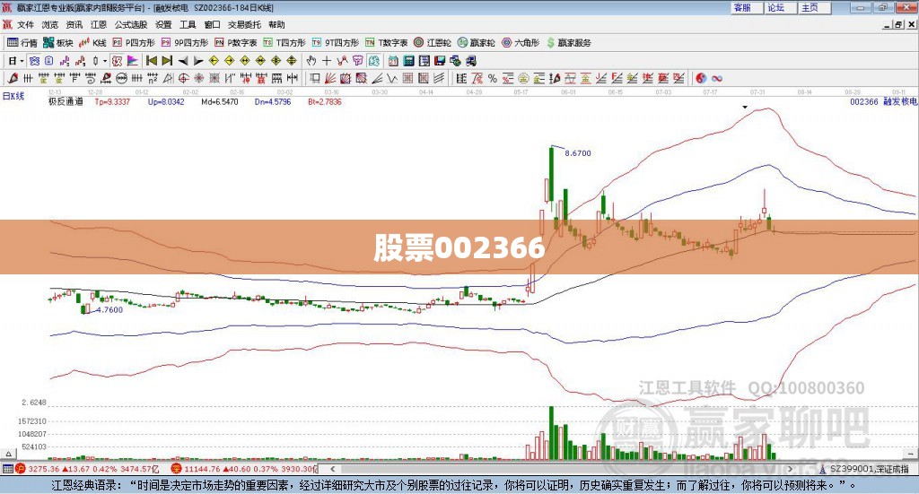Open the 江恩 menu

pos(99,24)
